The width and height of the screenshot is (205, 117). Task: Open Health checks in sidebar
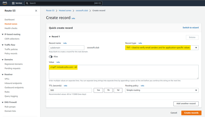[x=11, y=28]
